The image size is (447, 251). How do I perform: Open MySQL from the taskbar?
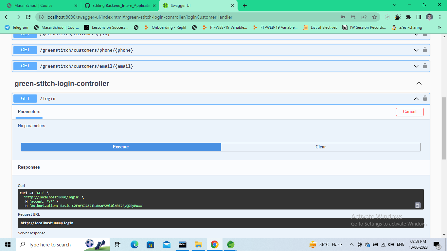pos(182,244)
